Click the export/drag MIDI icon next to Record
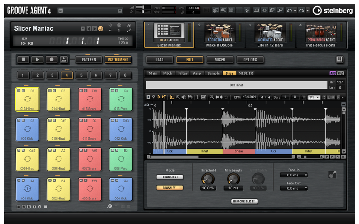Image resolution: width=359 pixels, height=224 pixels. click(64, 60)
